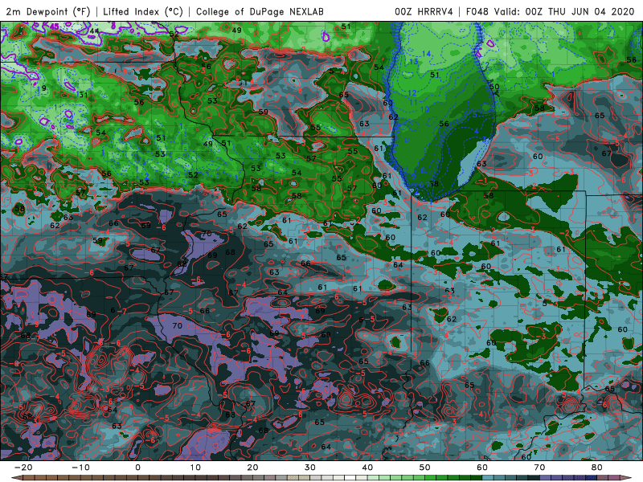Click the "0" label on the color scale
Image resolution: width=643 pixels, height=482 pixels.
coord(137,468)
